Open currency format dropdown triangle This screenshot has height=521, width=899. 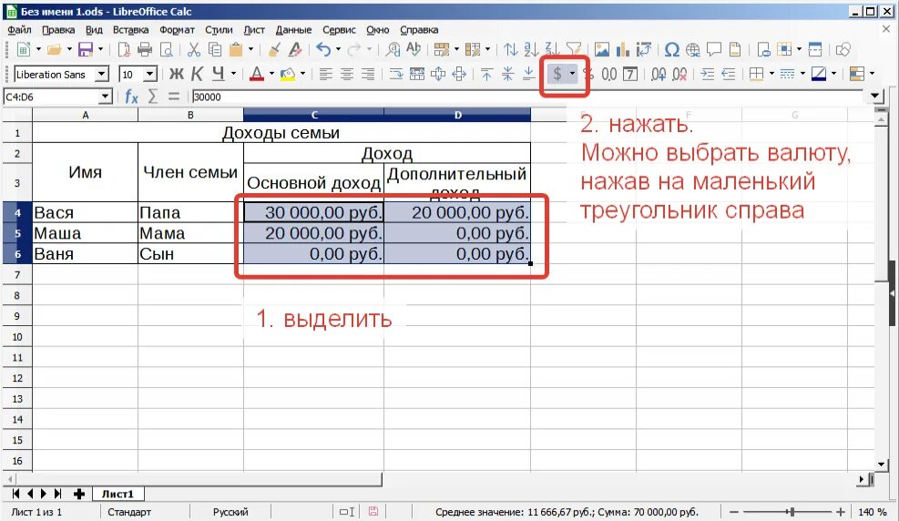pos(572,74)
